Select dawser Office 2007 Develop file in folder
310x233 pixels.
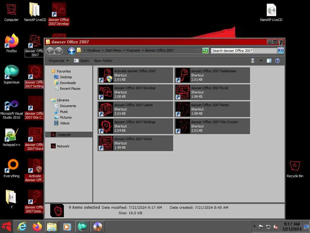point(135,92)
